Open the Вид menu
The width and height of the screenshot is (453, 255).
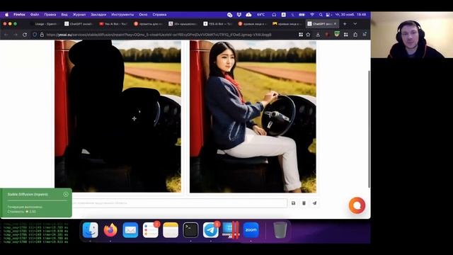point(64,14)
